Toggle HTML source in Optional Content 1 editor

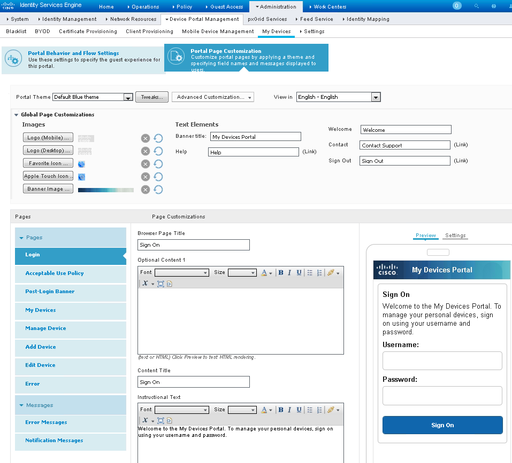pos(169,284)
